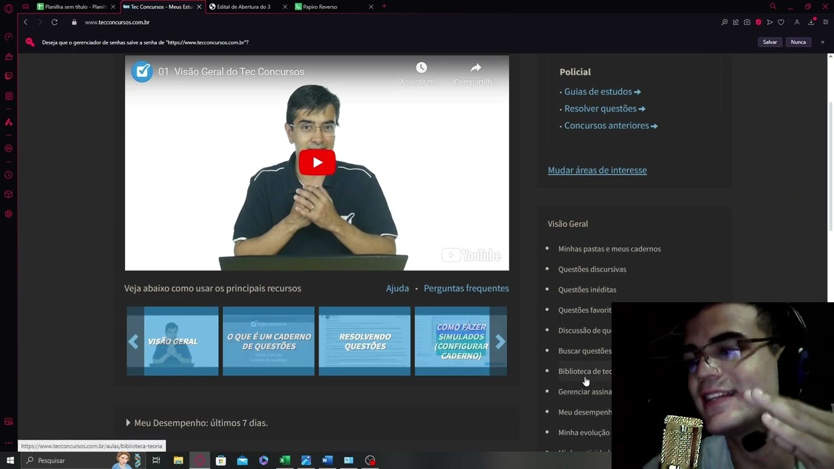Select the Visão Geral video thumbnail
The height and width of the screenshot is (469, 834).
tap(173, 341)
